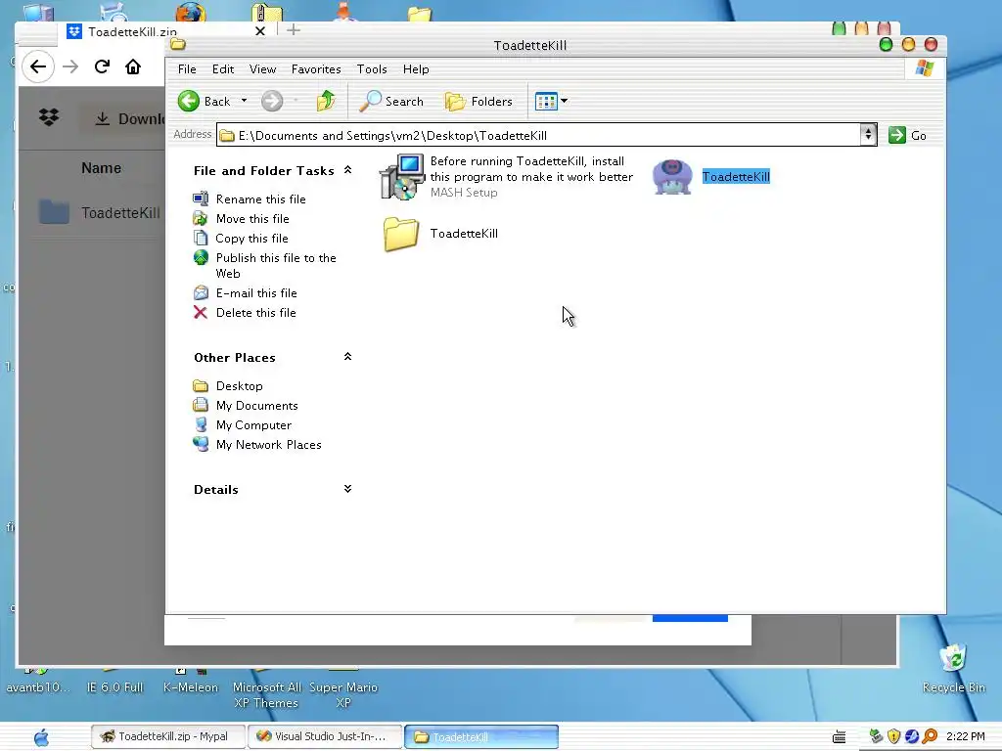Click Copy this file
Image resolution: width=1002 pixels, height=751 pixels.
pyautogui.click(x=251, y=239)
